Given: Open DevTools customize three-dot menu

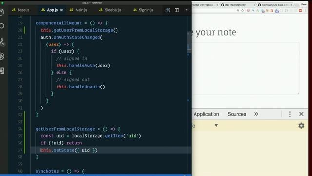Looking at the screenshot, I should pyautogui.click(x=290, y=114).
